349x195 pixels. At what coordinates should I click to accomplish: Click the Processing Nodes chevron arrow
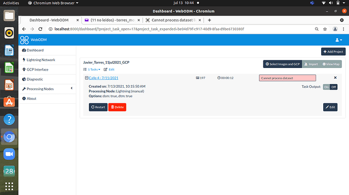(x=72, y=88)
